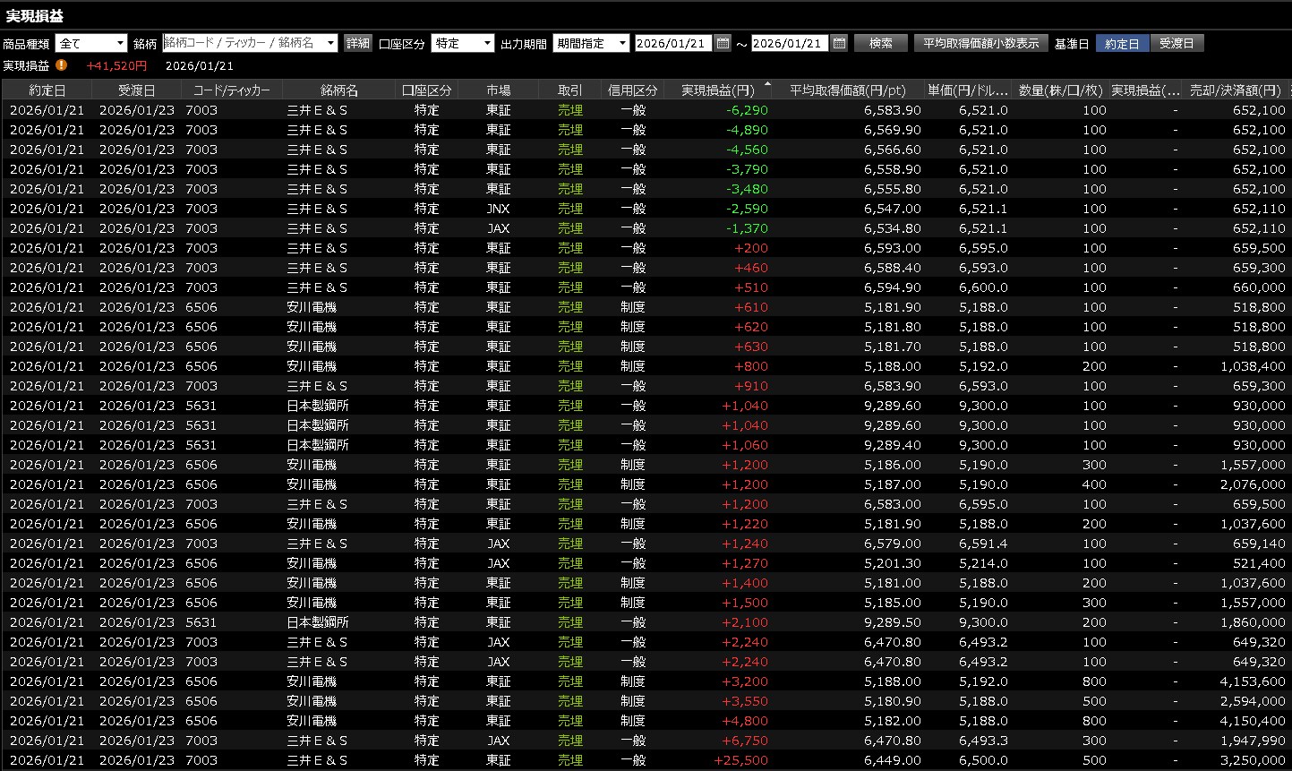Click the 検索 search button

point(880,43)
